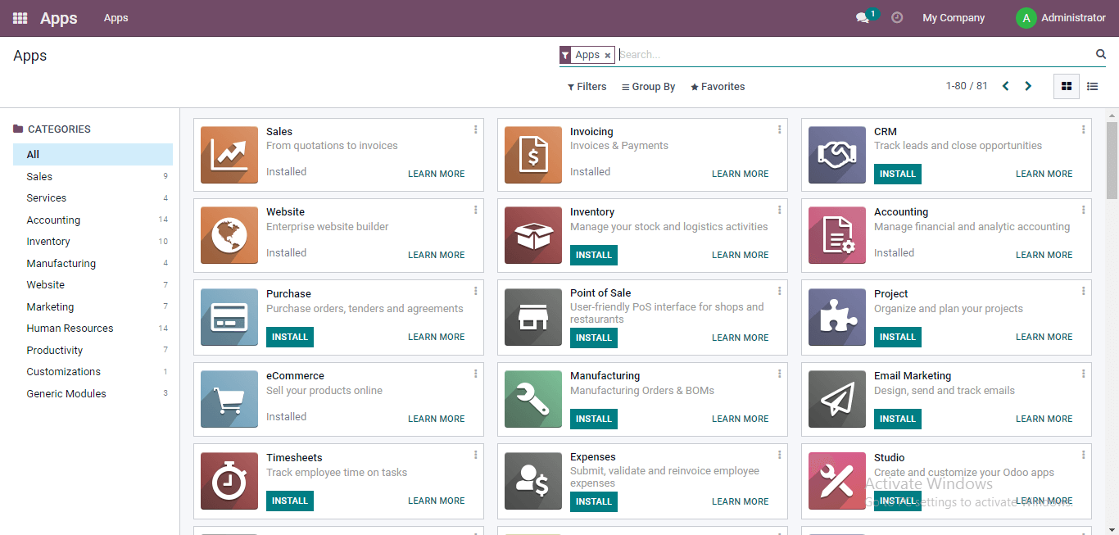
Task: Click the Invoicing app icon
Action: (x=533, y=155)
